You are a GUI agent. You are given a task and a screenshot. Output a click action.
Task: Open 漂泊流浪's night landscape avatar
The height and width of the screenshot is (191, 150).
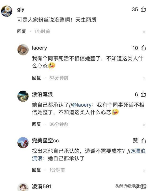23,96
